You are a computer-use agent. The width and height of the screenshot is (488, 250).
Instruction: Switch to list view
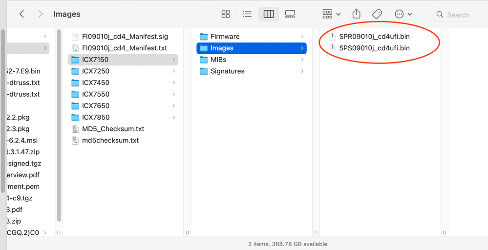[x=247, y=14]
